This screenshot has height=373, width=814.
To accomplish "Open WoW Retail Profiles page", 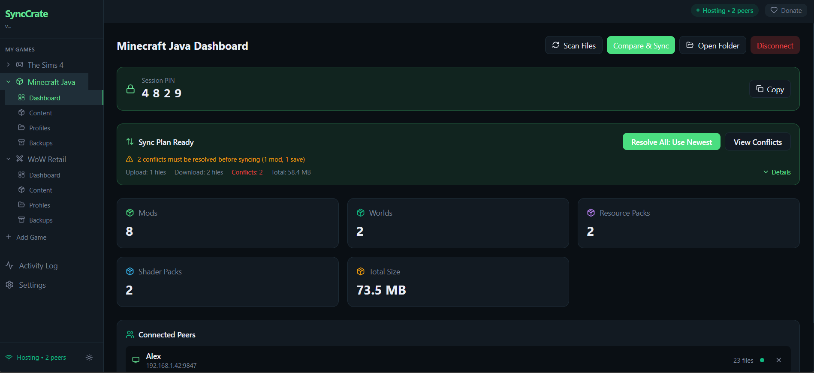I will (39, 205).
